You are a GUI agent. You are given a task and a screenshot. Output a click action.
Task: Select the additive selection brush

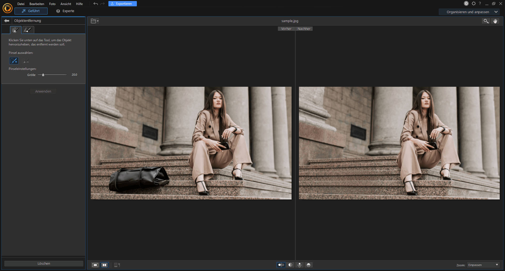(x=14, y=61)
